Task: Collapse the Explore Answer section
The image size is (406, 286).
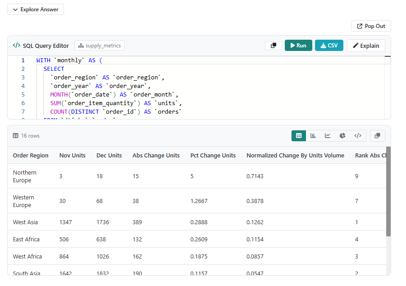Action: click(36, 9)
